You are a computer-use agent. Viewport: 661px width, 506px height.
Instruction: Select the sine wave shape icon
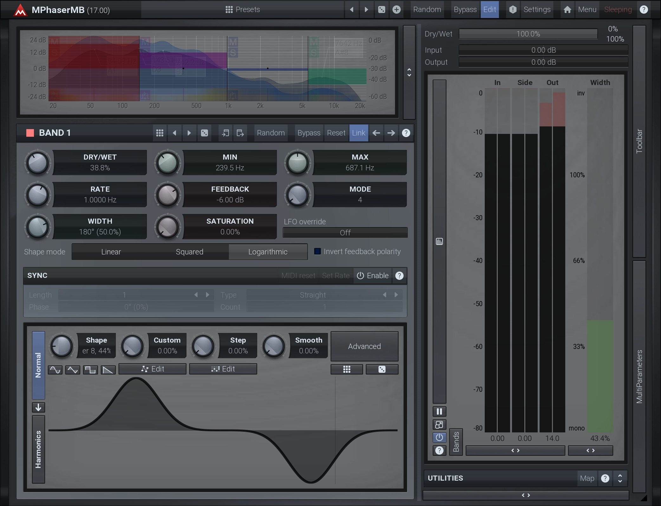pyautogui.click(x=55, y=370)
